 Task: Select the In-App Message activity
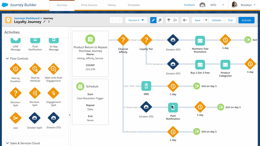[x=54, y=40]
